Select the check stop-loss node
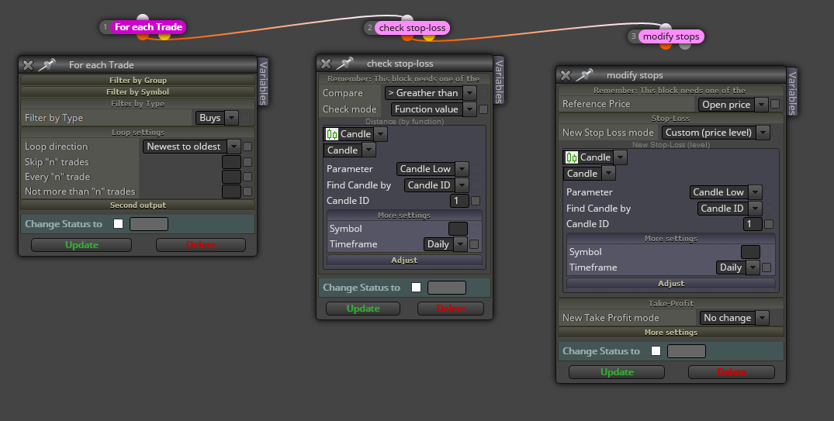Screen dimensions: 834x421 [412, 28]
